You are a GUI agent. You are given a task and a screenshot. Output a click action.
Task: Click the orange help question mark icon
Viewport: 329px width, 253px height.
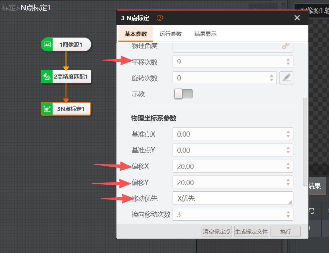[x=160, y=18]
